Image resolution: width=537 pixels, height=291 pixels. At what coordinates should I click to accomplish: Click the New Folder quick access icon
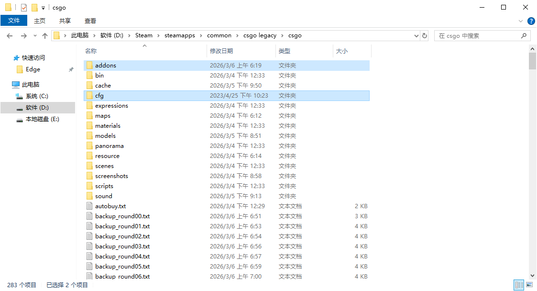tap(34, 7)
